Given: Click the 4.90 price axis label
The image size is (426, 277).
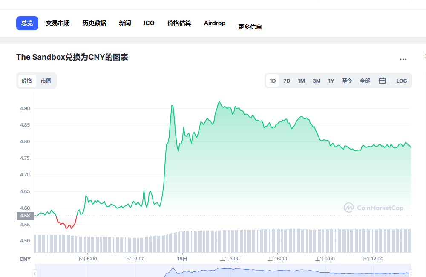Looking at the screenshot, I should [25, 108].
